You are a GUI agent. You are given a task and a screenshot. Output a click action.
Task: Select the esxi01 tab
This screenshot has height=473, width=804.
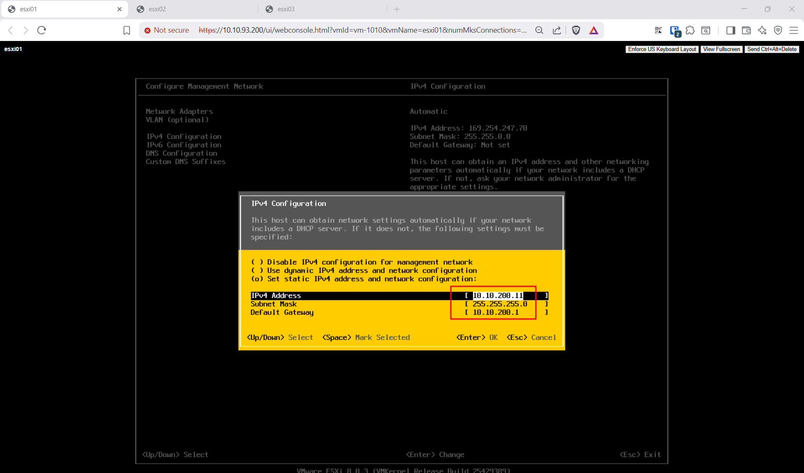pos(65,9)
